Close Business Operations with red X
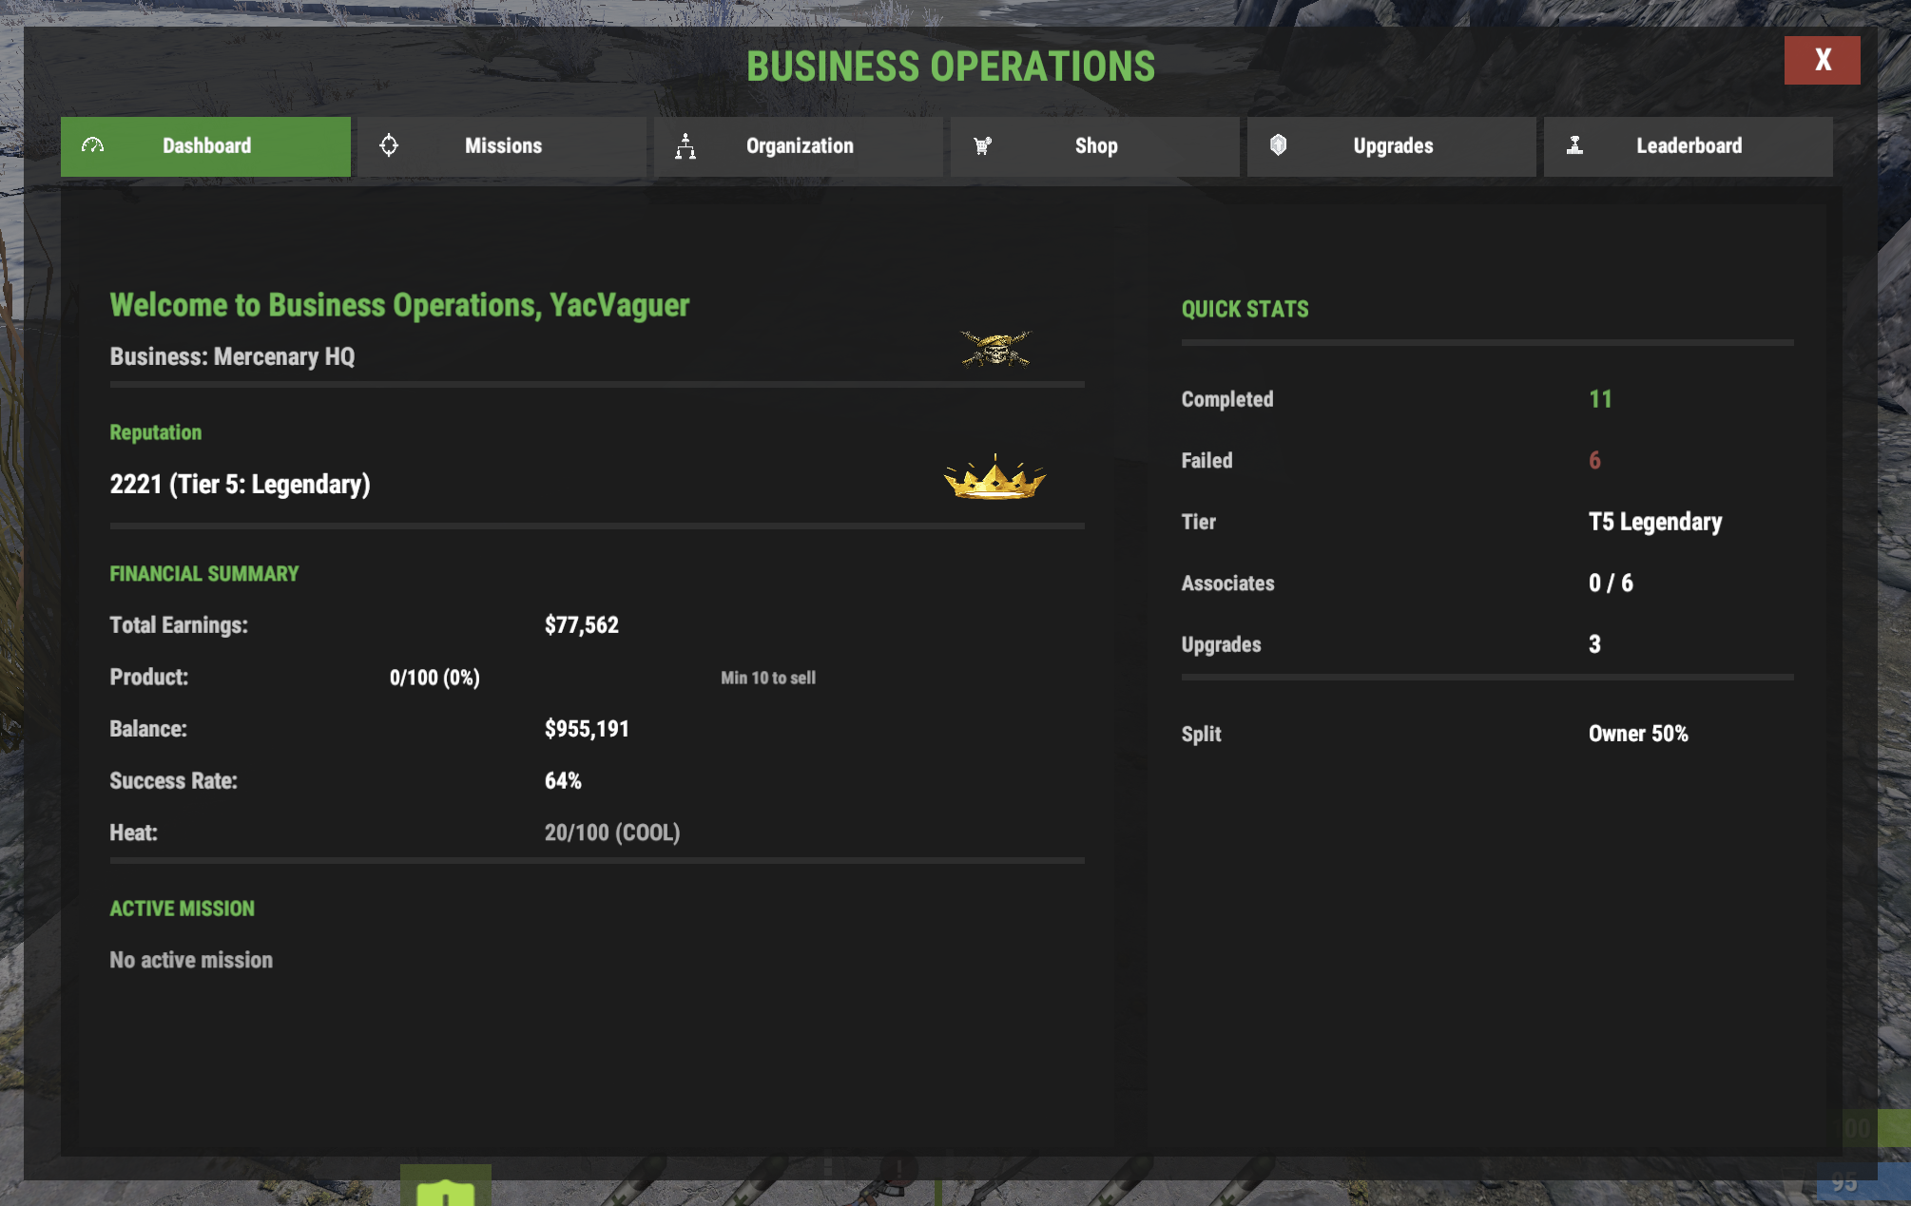The width and height of the screenshot is (1911, 1206). [x=1822, y=60]
